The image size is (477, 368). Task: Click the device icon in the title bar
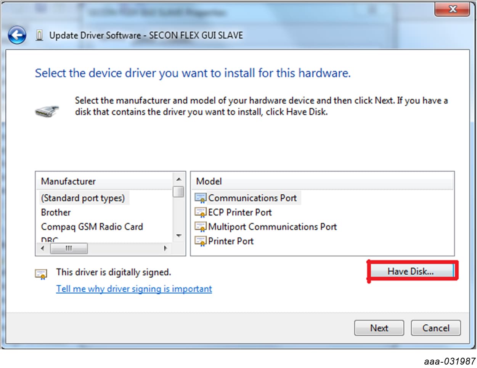click(39, 35)
